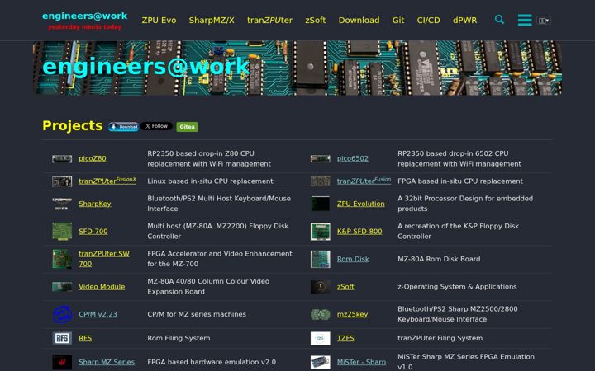Click the green Gitea badge

[x=187, y=127]
